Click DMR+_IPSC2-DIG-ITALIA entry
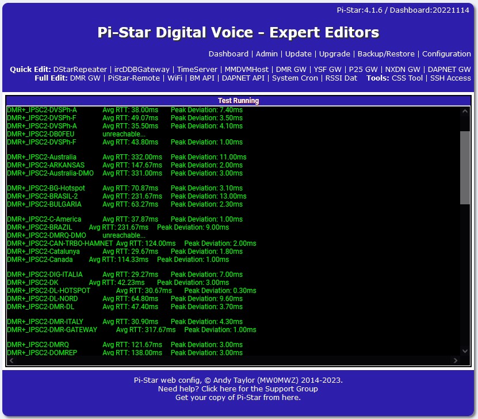This screenshot has height=419, width=478. [x=125, y=275]
